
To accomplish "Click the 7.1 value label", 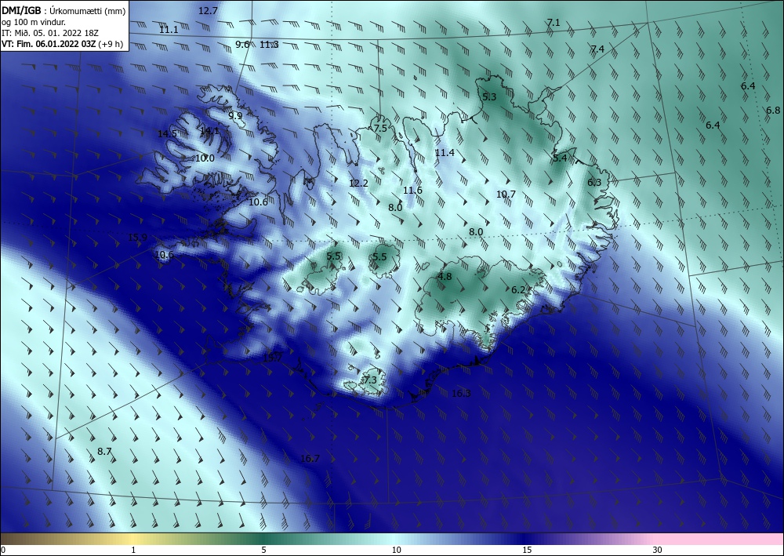I will point(554,23).
